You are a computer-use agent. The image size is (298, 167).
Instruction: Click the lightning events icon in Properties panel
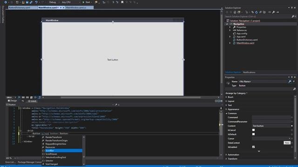point(294,82)
